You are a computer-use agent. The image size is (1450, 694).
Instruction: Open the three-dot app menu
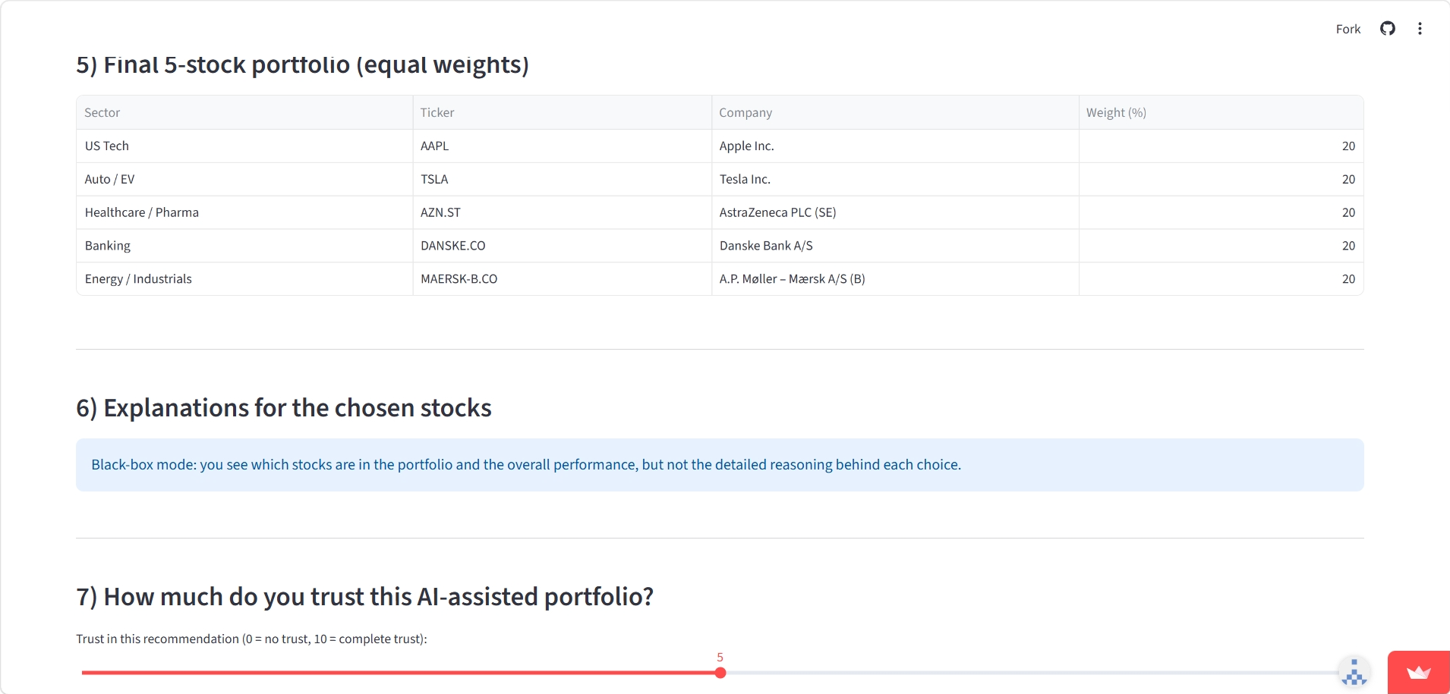1420,29
